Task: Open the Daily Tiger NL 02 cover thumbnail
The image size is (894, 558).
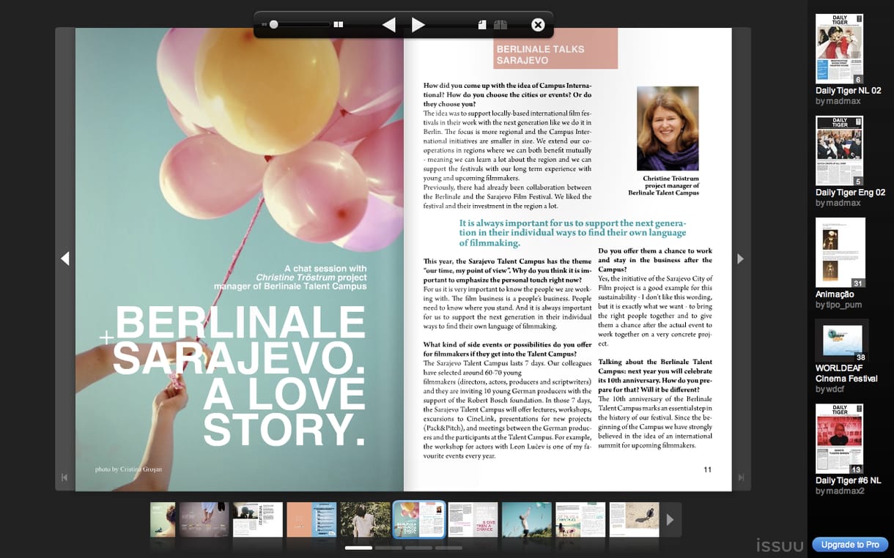Action: (x=840, y=48)
